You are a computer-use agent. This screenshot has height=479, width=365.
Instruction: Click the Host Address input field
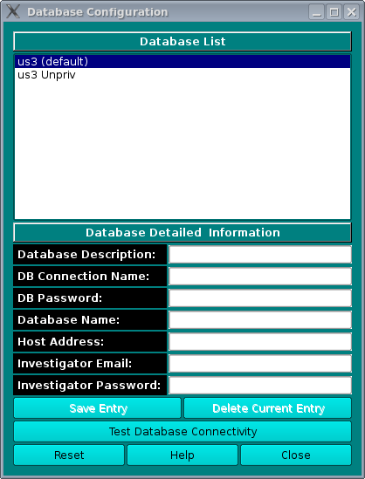pyautogui.click(x=260, y=341)
